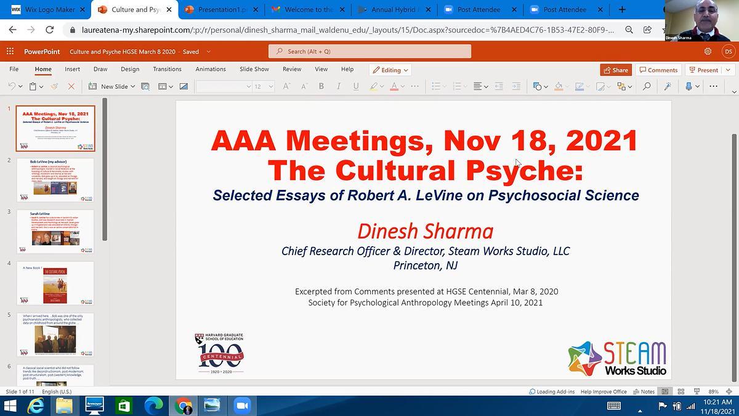
Task: Click the red Delete X icon
Action: 71,87
